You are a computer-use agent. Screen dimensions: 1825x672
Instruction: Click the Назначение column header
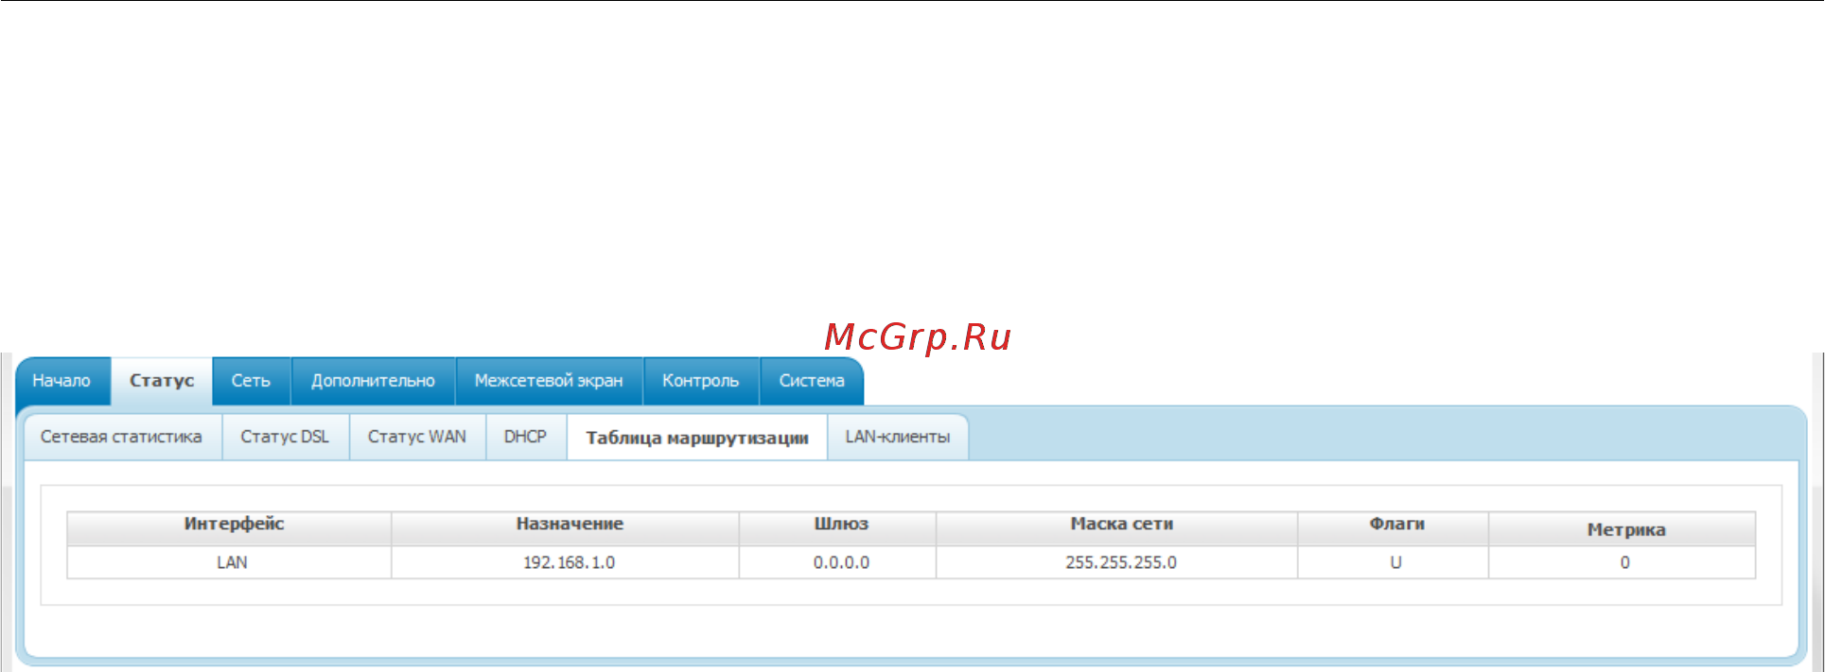click(565, 528)
